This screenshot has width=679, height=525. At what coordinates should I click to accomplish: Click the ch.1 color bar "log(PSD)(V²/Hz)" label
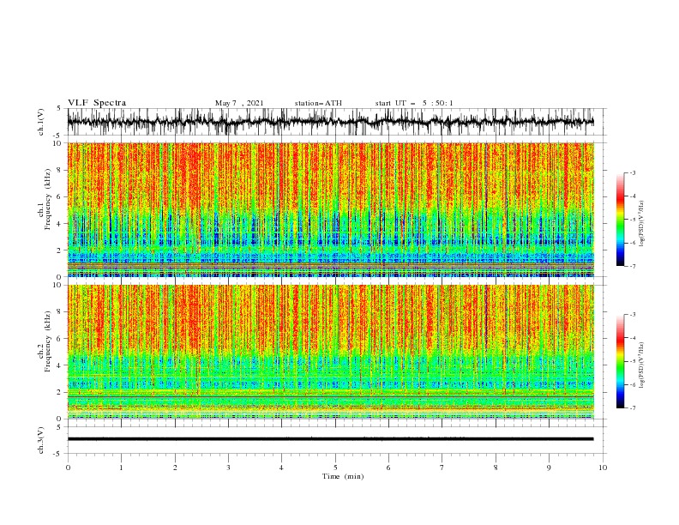click(x=642, y=224)
